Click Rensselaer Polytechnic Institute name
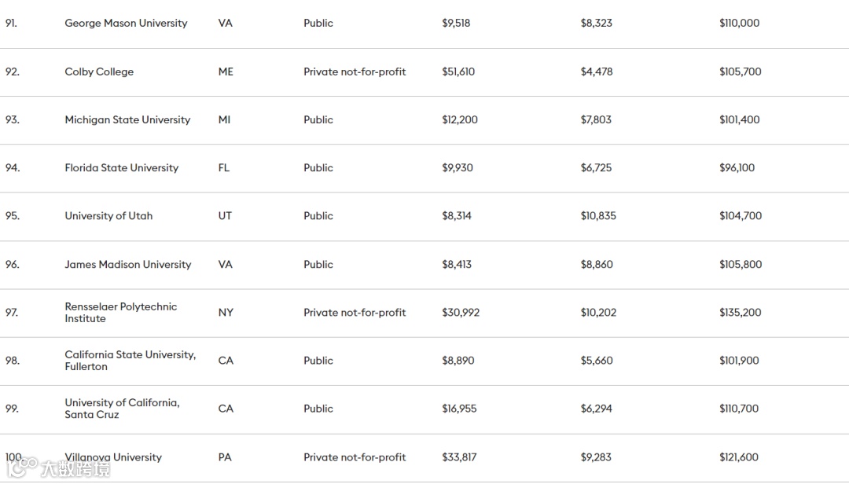The width and height of the screenshot is (849, 484). tap(120, 312)
